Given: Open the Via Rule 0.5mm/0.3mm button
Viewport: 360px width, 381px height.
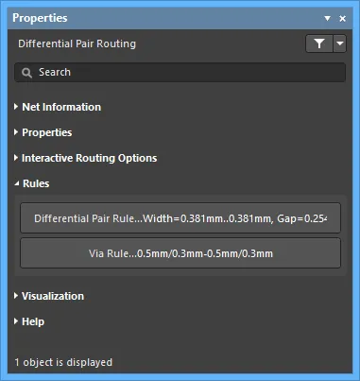Looking at the screenshot, I should [x=180, y=253].
